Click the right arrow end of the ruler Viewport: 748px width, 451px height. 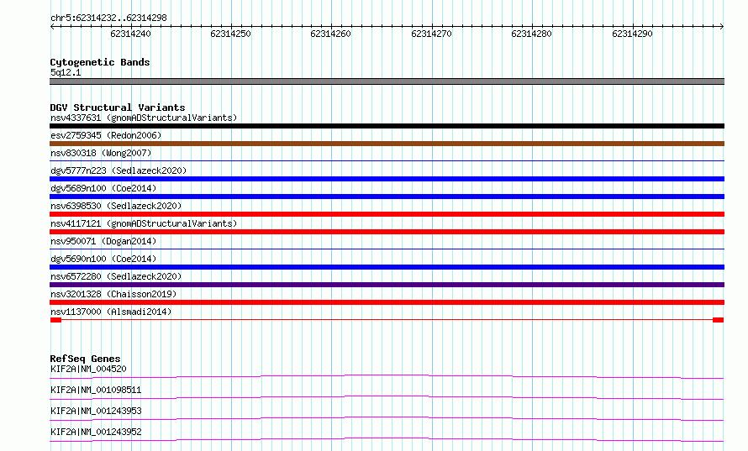pos(722,26)
